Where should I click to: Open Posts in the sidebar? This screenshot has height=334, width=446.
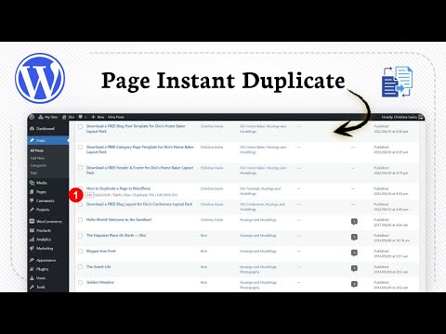click(48, 140)
